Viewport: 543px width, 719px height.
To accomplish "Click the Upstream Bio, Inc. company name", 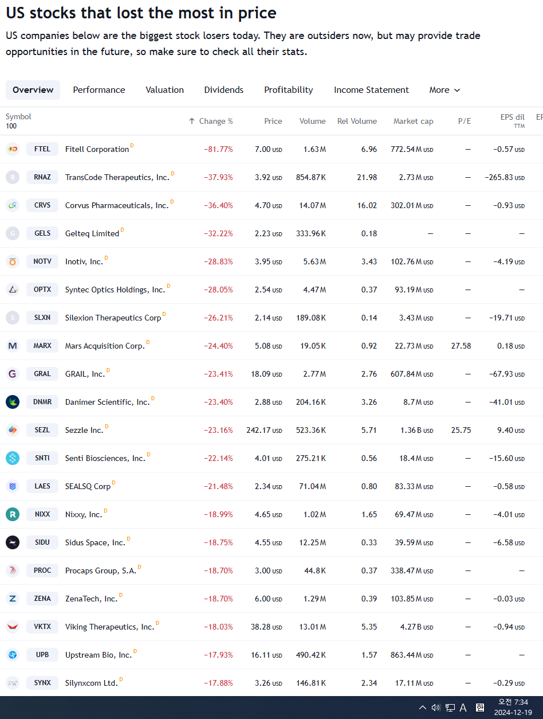I will 99,655.
